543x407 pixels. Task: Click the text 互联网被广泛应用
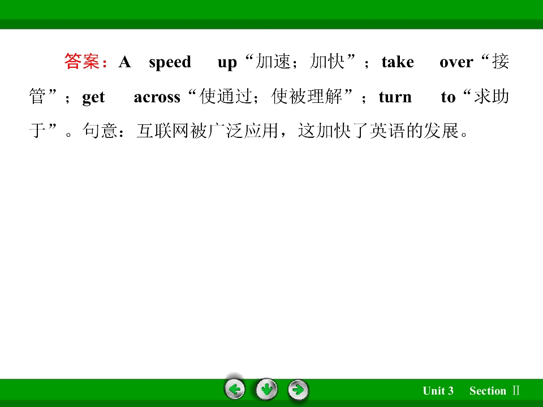point(208,131)
